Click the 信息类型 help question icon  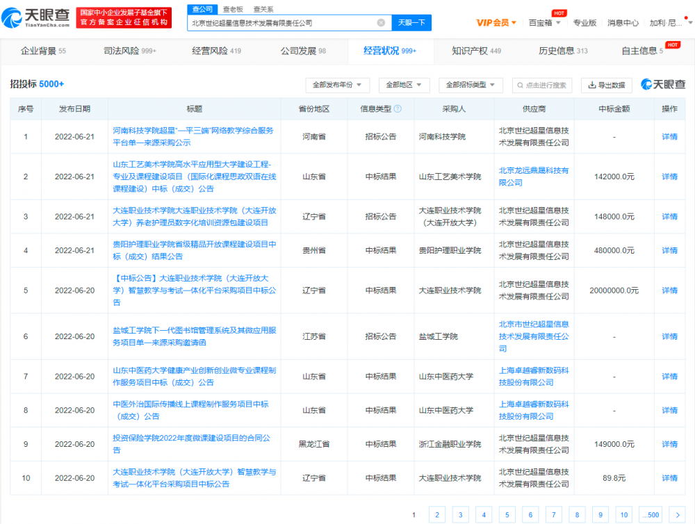pos(398,109)
